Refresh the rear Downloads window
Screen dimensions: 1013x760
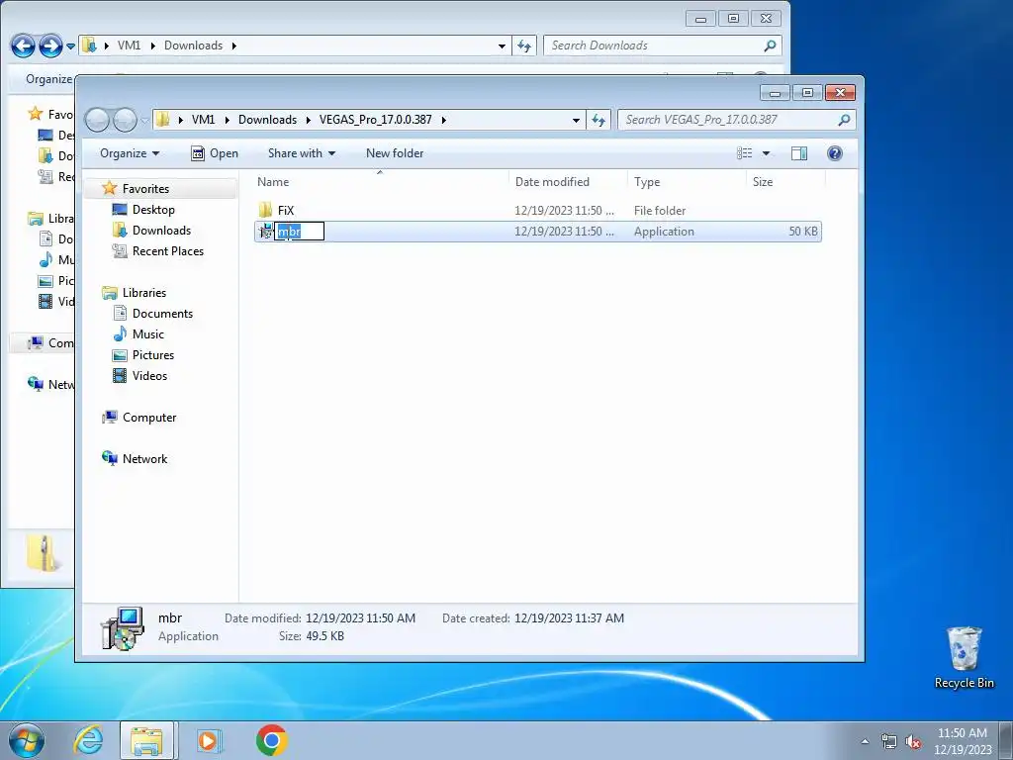click(x=524, y=46)
